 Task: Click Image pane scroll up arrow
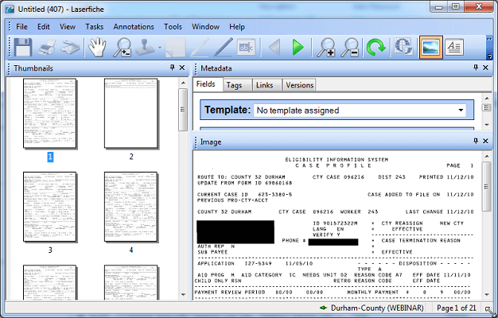pyautogui.click(x=487, y=156)
